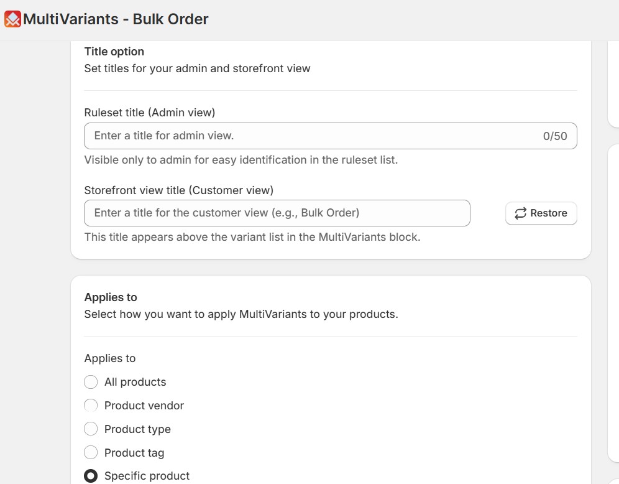
Task: Focus the Ruleset title admin view field
Action: tap(311, 136)
